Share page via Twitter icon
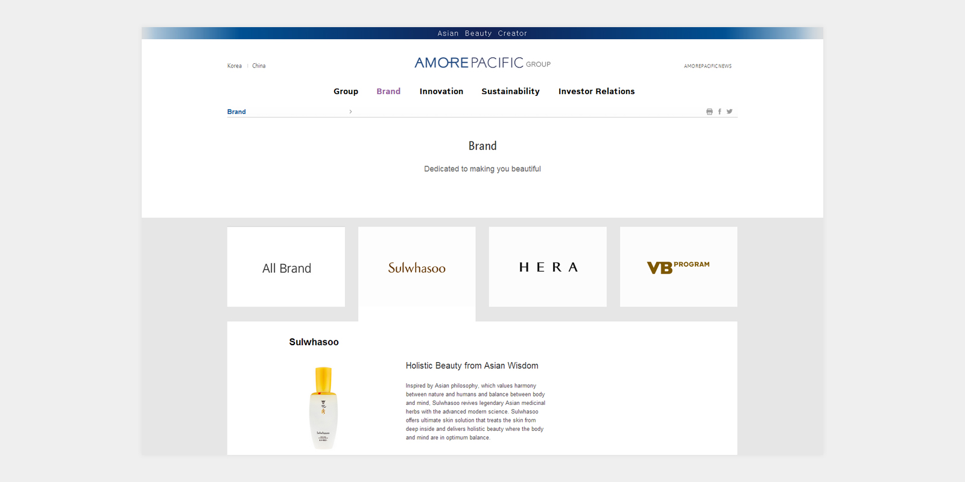965x482 pixels. click(x=730, y=111)
